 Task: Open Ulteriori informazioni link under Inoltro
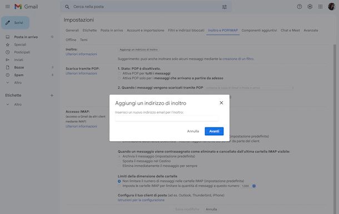(81, 54)
